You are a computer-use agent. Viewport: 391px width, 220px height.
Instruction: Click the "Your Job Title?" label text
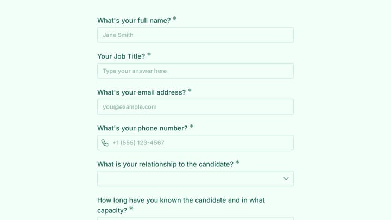pyautogui.click(x=121, y=56)
